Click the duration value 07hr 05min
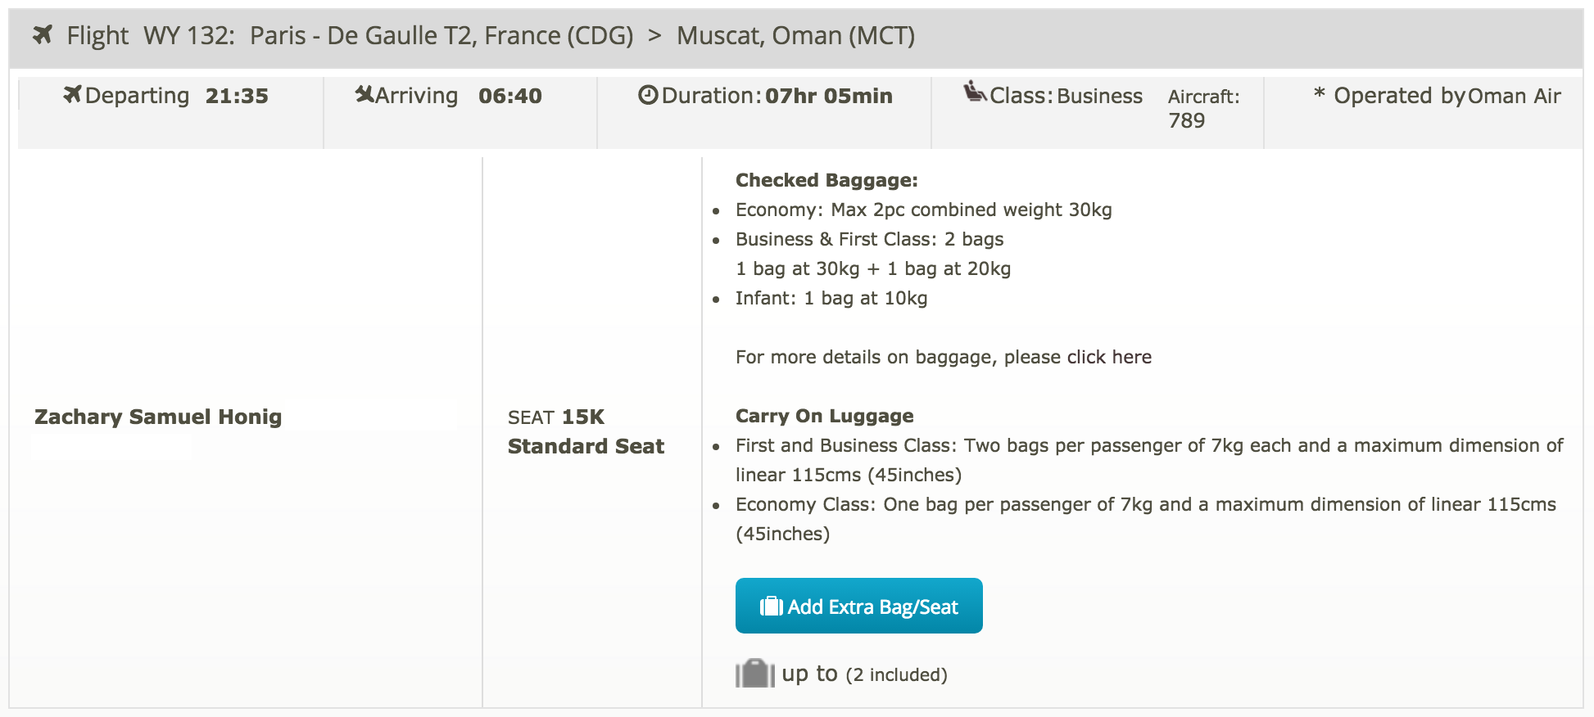This screenshot has height=717, width=1594. [x=828, y=96]
